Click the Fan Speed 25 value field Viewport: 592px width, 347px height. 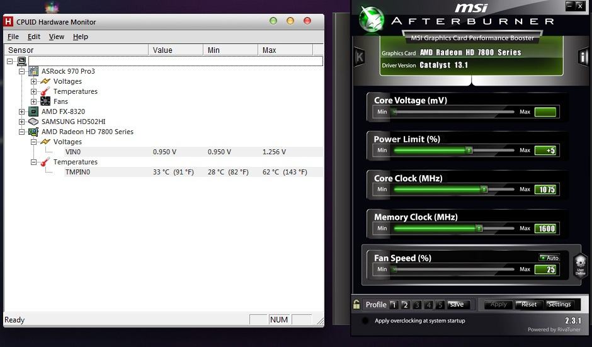(545, 269)
